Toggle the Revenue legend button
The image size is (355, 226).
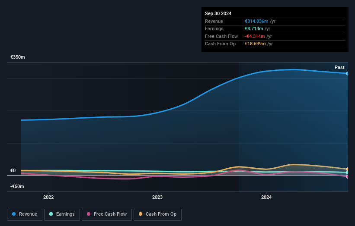(25, 214)
